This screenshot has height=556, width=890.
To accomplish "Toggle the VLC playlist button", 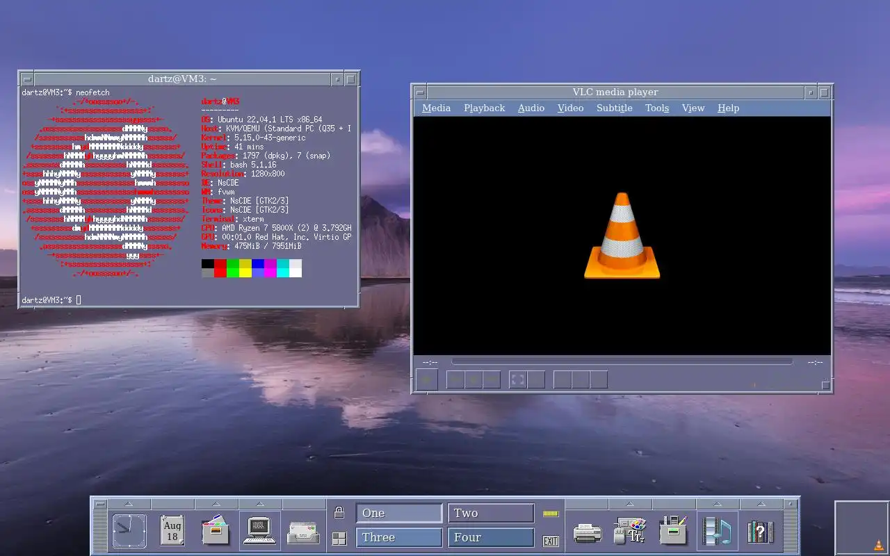I will click(563, 379).
